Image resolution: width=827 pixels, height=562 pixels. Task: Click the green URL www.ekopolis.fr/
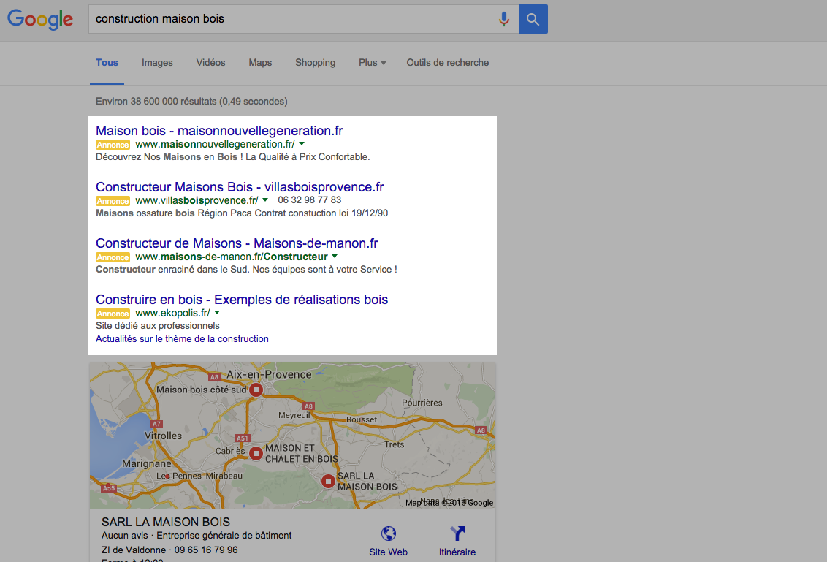[172, 313]
